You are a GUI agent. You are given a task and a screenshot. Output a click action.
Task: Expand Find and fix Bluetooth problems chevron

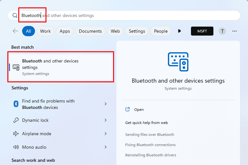tap(105, 104)
